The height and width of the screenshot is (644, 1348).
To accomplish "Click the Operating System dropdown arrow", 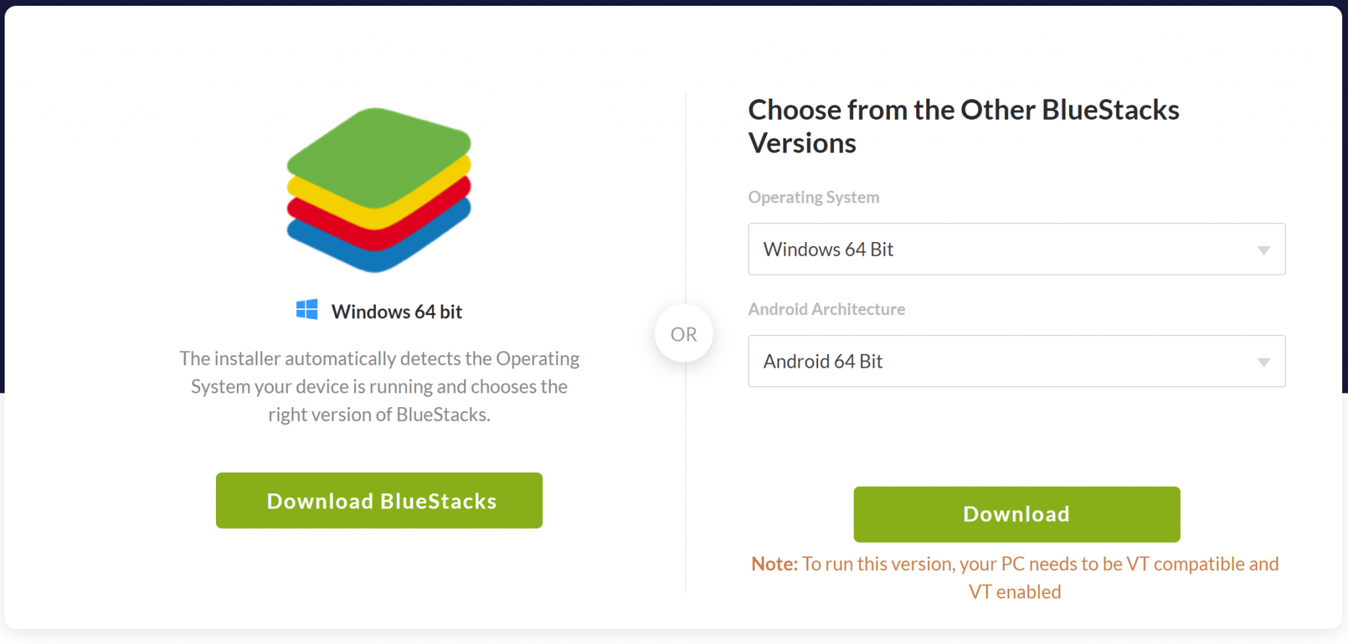I will (1263, 250).
